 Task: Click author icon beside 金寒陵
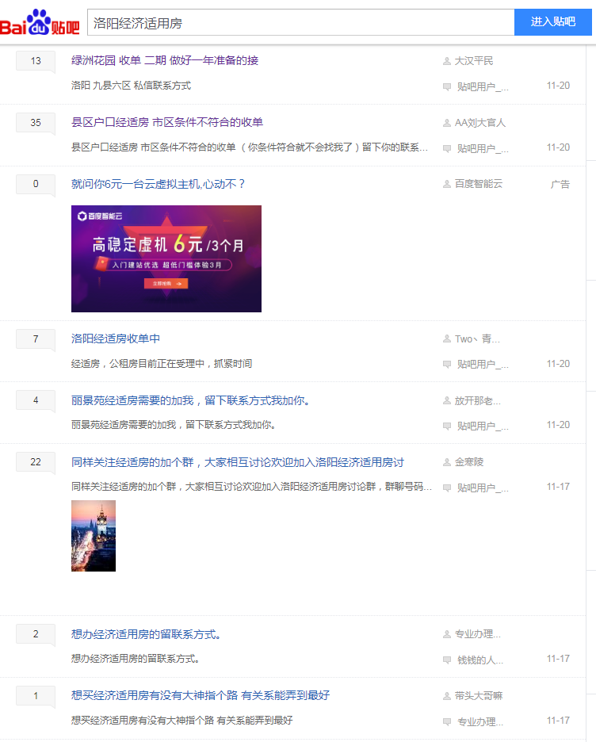pos(446,462)
